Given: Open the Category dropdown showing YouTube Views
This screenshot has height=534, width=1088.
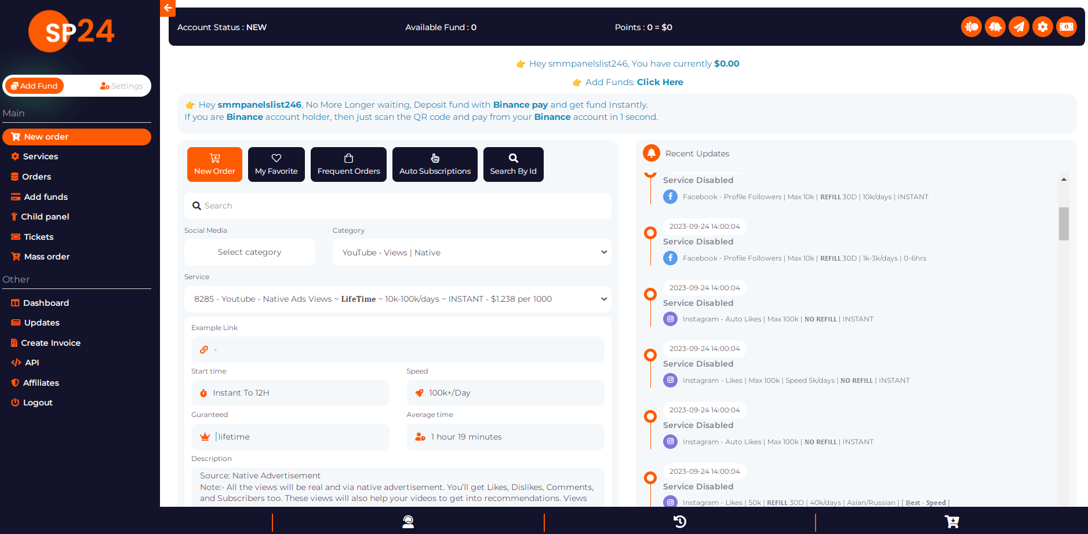Looking at the screenshot, I should click(x=471, y=252).
